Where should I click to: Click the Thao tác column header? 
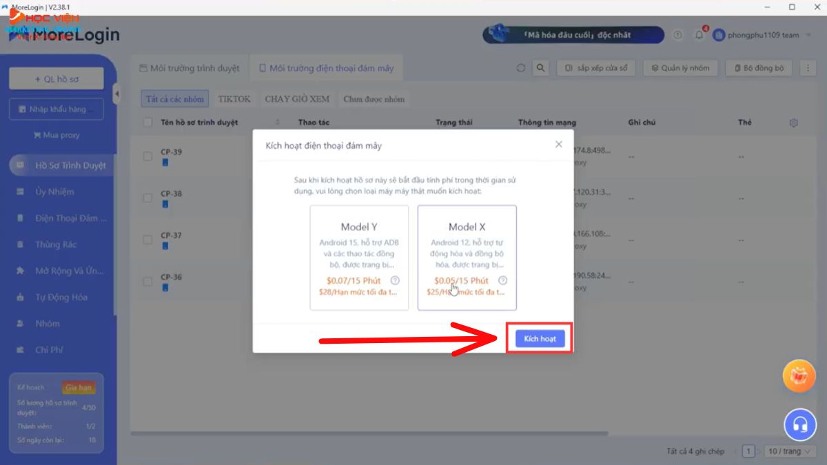(314, 123)
